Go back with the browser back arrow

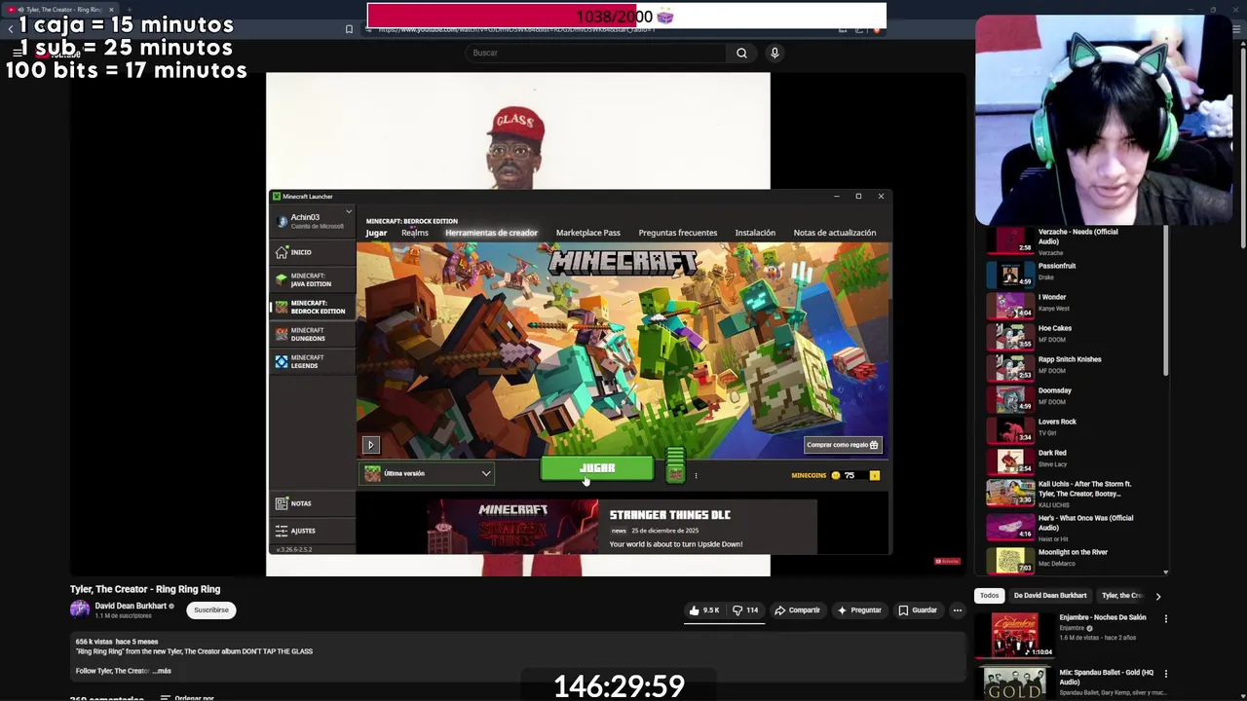tap(11, 29)
